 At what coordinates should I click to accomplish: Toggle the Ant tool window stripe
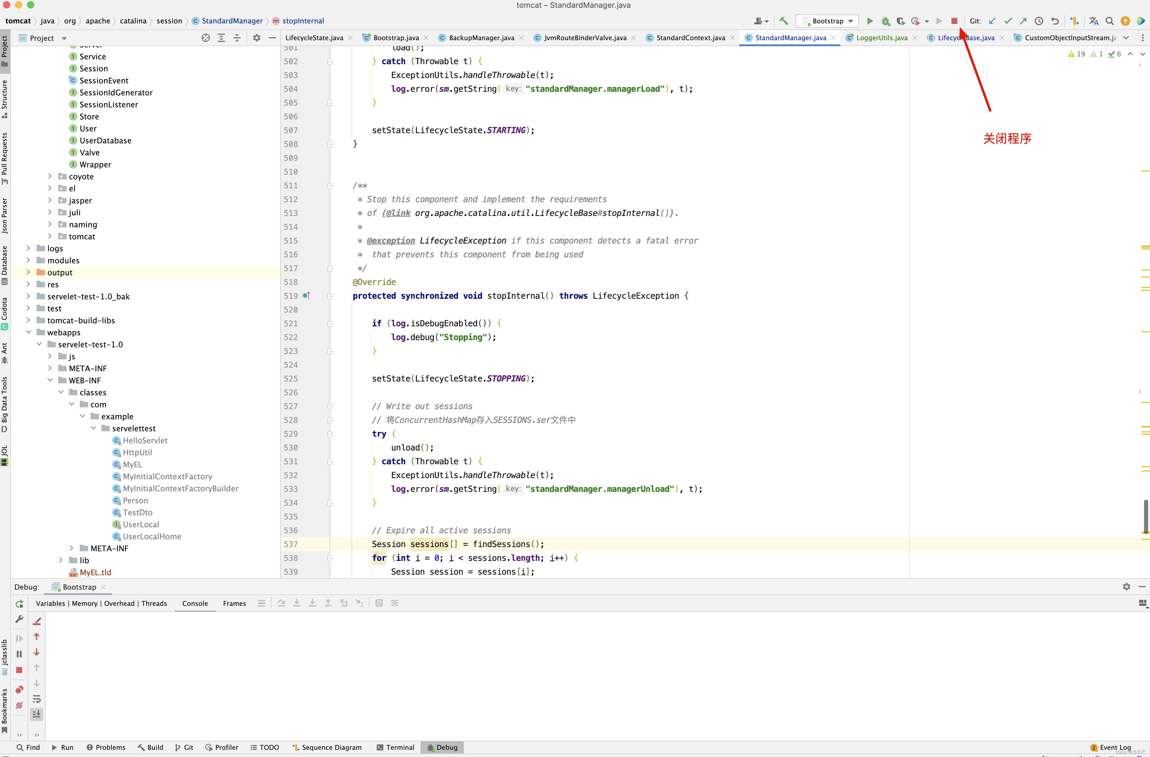(x=5, y=353)
